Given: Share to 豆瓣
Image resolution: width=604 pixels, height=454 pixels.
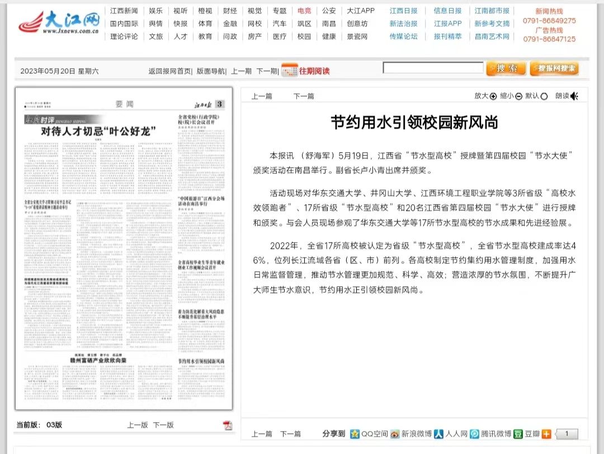Looking at the screenshot, I should pos(527,434).
